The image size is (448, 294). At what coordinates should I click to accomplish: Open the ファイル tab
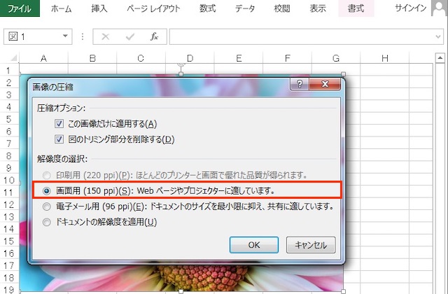pos(20,9)
